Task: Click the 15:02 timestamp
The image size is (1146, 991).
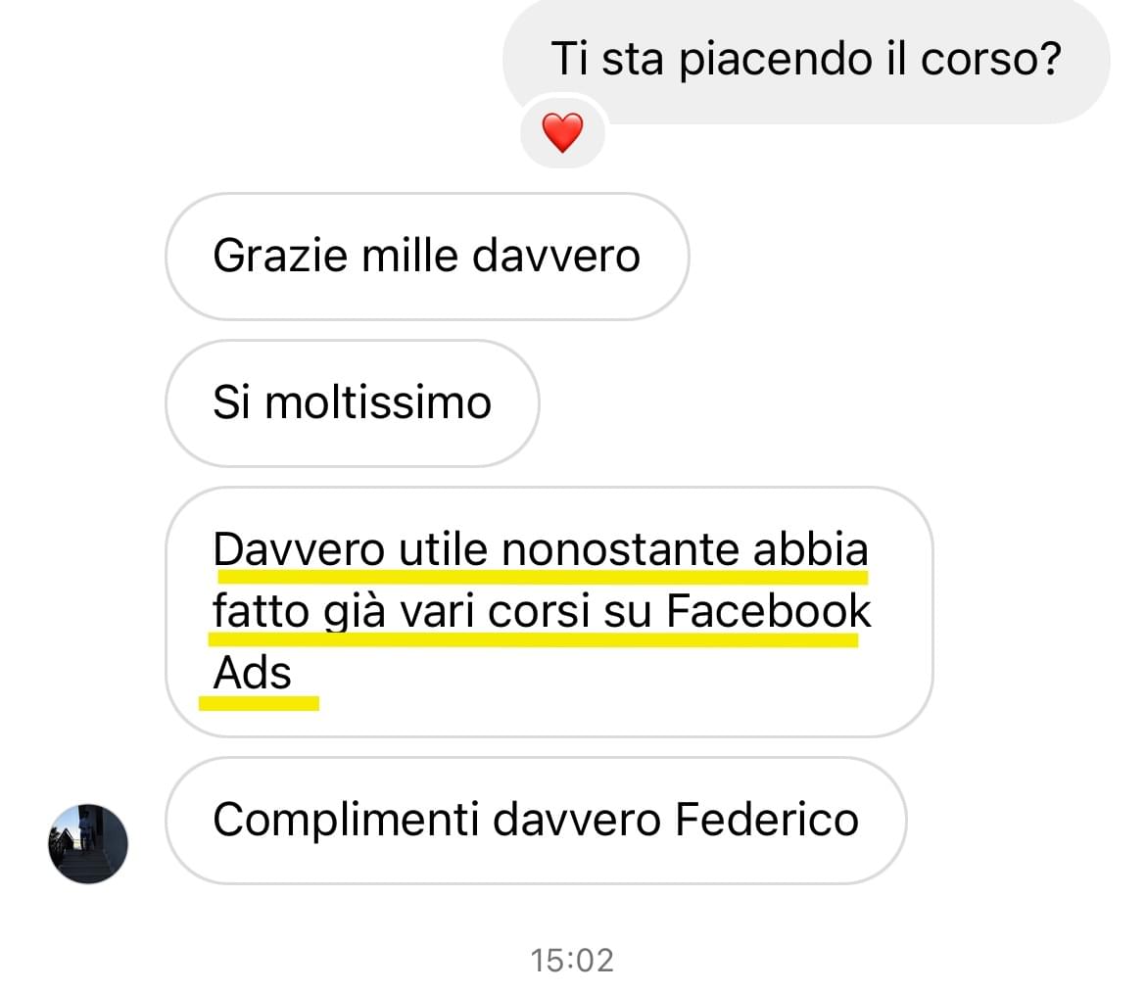Action: pyautogui.click(x=572, y=961)
